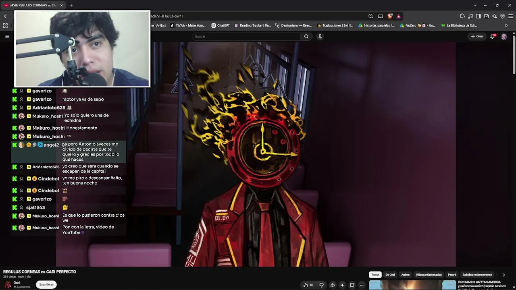Select the De Onri filter chip
Screen dimensions: 516x290
(390, 275)
